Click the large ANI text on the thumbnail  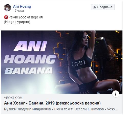(30, 46)
